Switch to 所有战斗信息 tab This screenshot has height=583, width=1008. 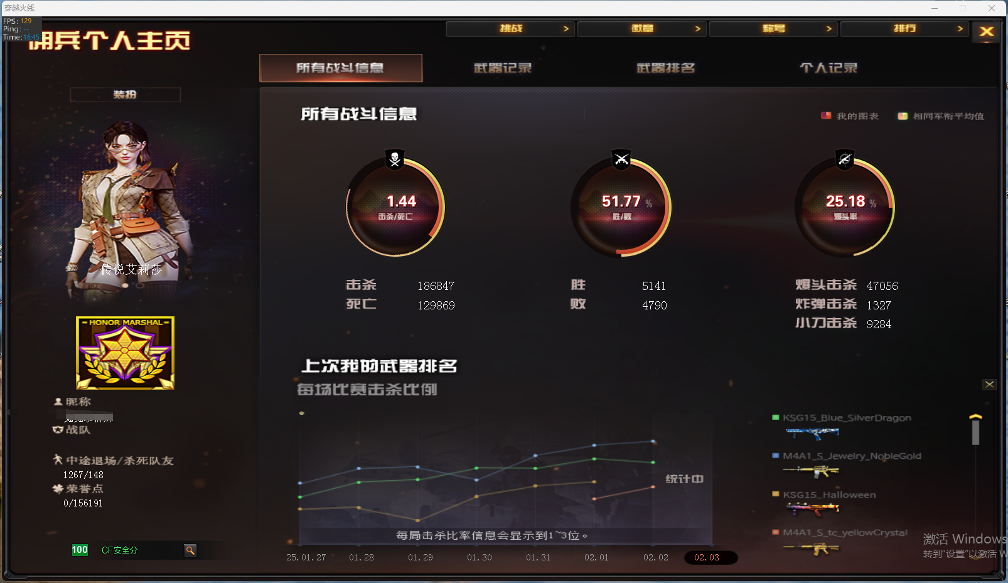pos(341,68)
